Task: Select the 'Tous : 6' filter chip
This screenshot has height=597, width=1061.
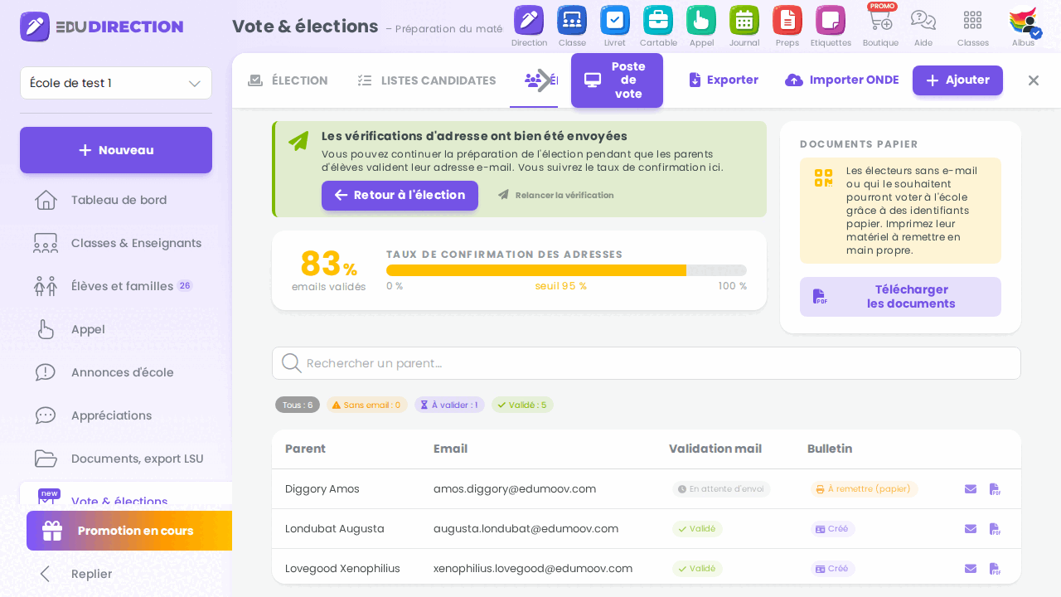Action: pos(298,405)
